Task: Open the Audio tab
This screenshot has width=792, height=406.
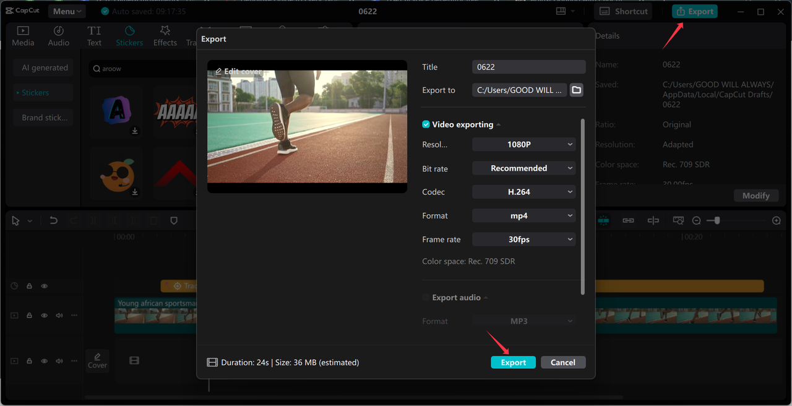Action: coord(59,36)
